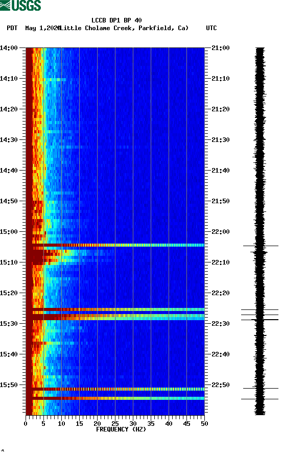Click the '35' frequency axis label

click(x=151, y=424)
